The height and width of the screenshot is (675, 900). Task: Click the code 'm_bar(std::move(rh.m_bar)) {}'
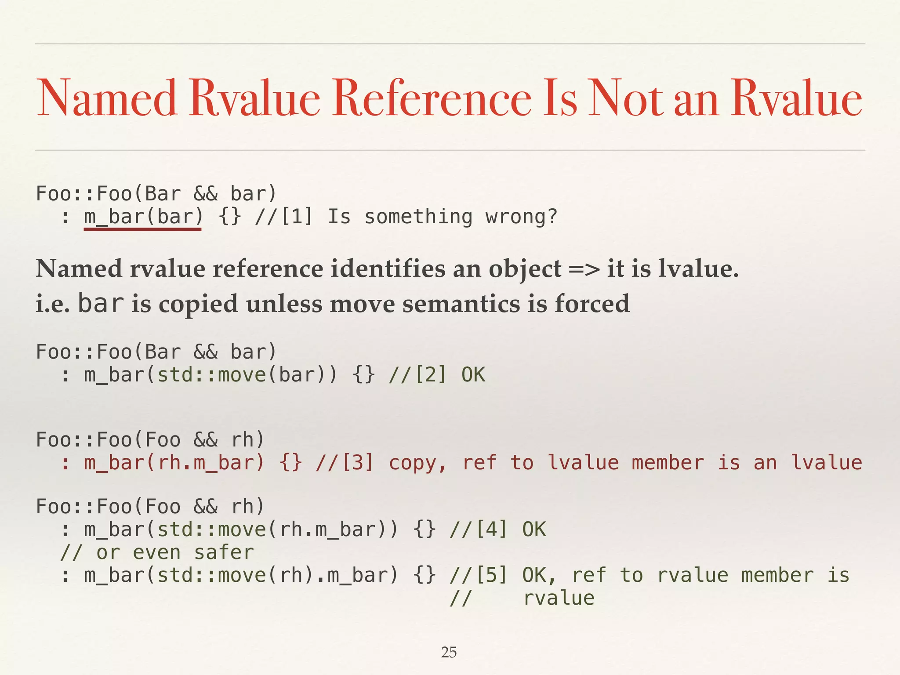coord(260,530)
